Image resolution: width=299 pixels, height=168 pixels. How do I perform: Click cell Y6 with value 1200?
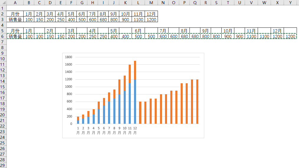tap(290, 36)
